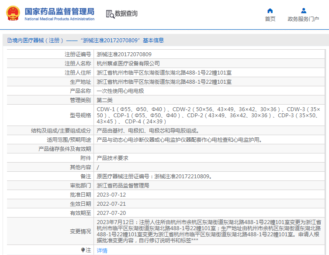329x255 pixels.
Task: Open the 数据查询 search icon
Action: [110, 14]
